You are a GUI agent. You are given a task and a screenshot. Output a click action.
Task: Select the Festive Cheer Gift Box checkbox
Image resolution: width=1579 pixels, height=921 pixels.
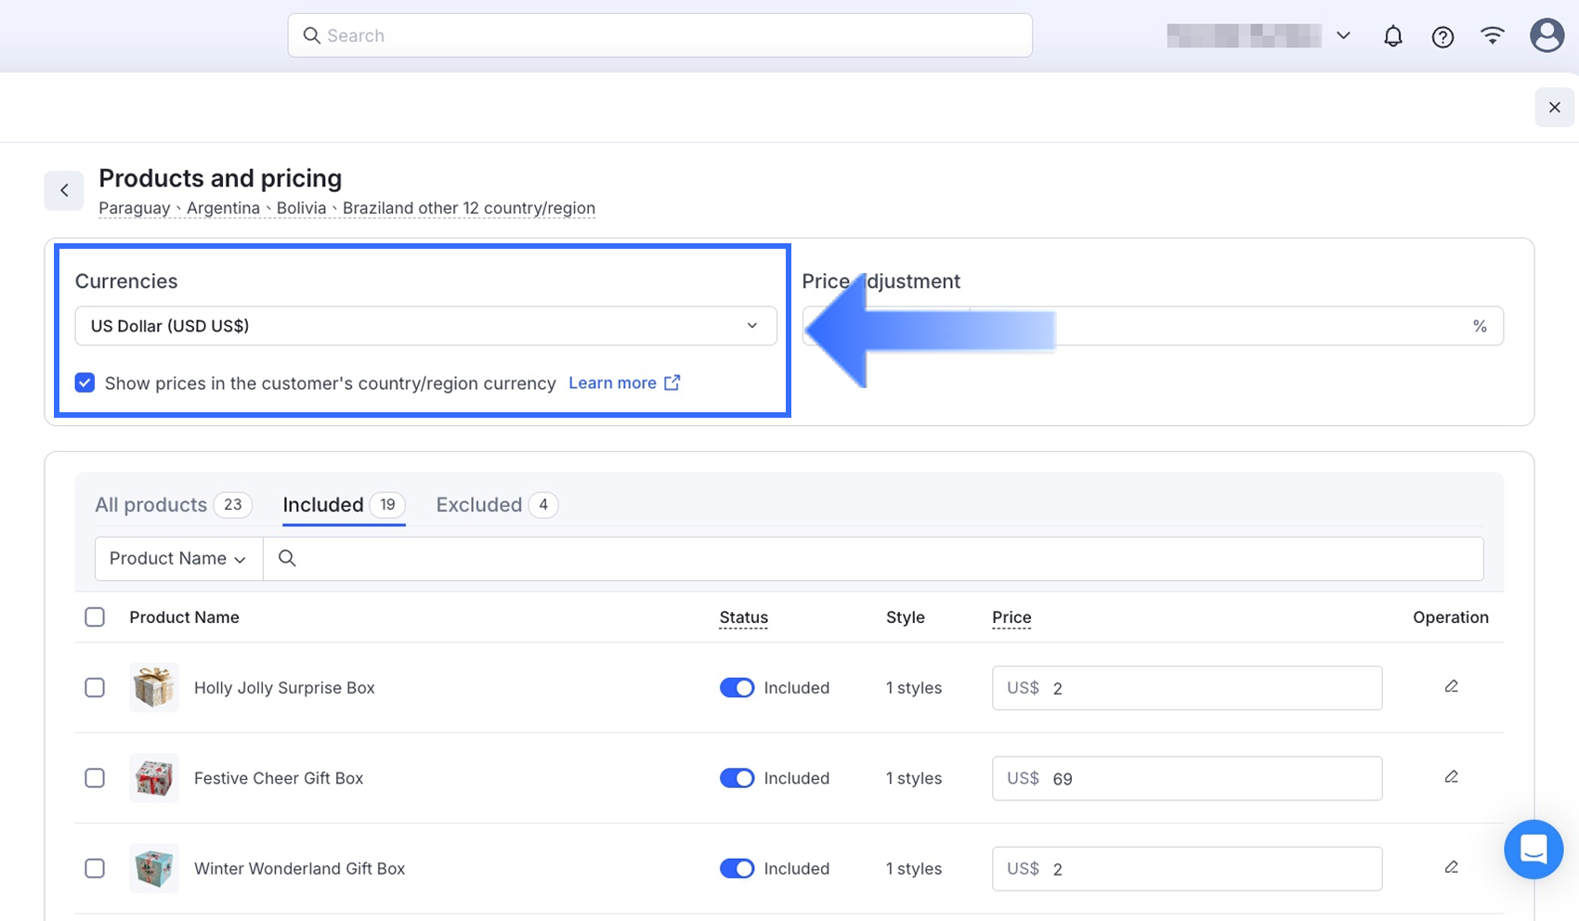click(95, 778)
